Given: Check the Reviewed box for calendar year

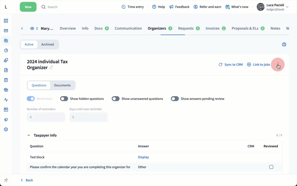Looking at the screenshot, I should pos(271,167).
